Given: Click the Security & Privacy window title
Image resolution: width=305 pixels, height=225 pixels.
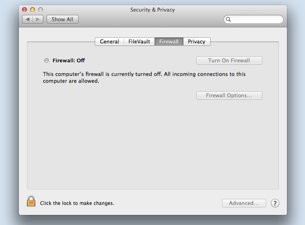Looking at the screenshot, I should point(152,10).
